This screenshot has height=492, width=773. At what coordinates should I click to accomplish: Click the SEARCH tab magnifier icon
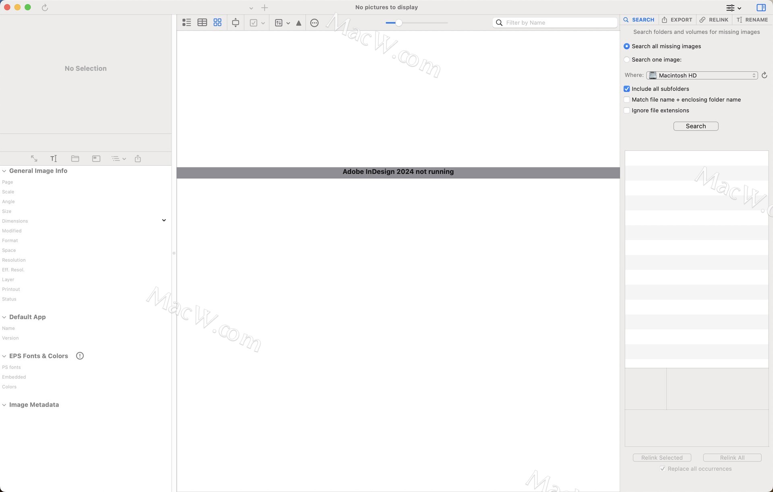point(626,20)
